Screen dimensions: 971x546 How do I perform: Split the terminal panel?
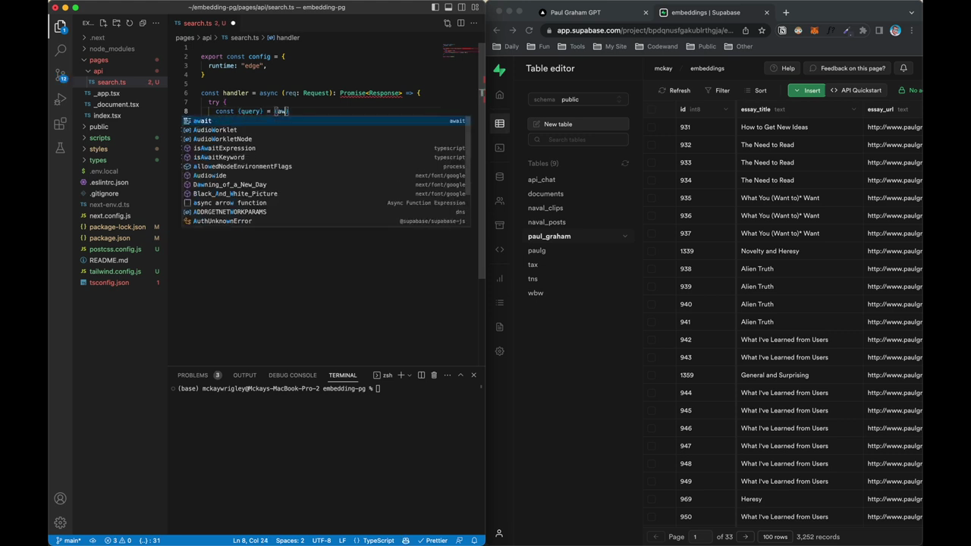421,375
